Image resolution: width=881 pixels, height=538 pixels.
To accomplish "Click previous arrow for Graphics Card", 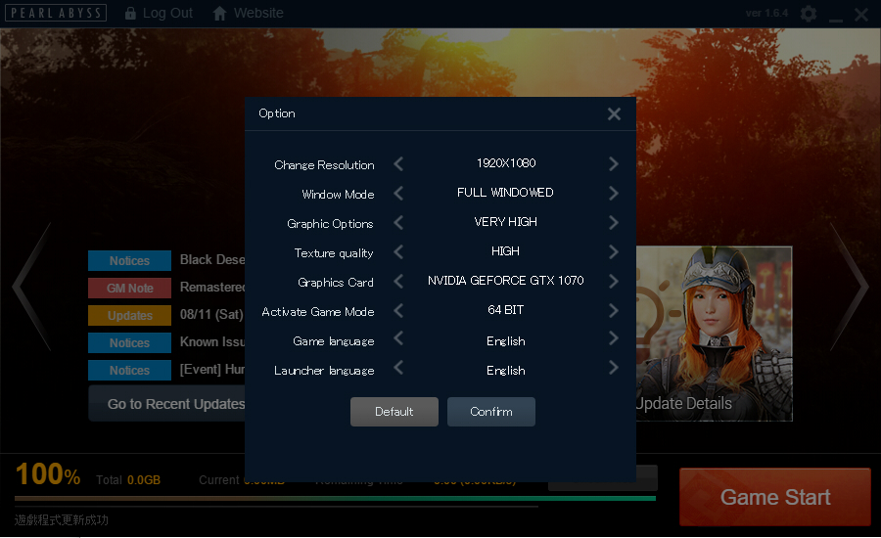I will coord(398,281).
